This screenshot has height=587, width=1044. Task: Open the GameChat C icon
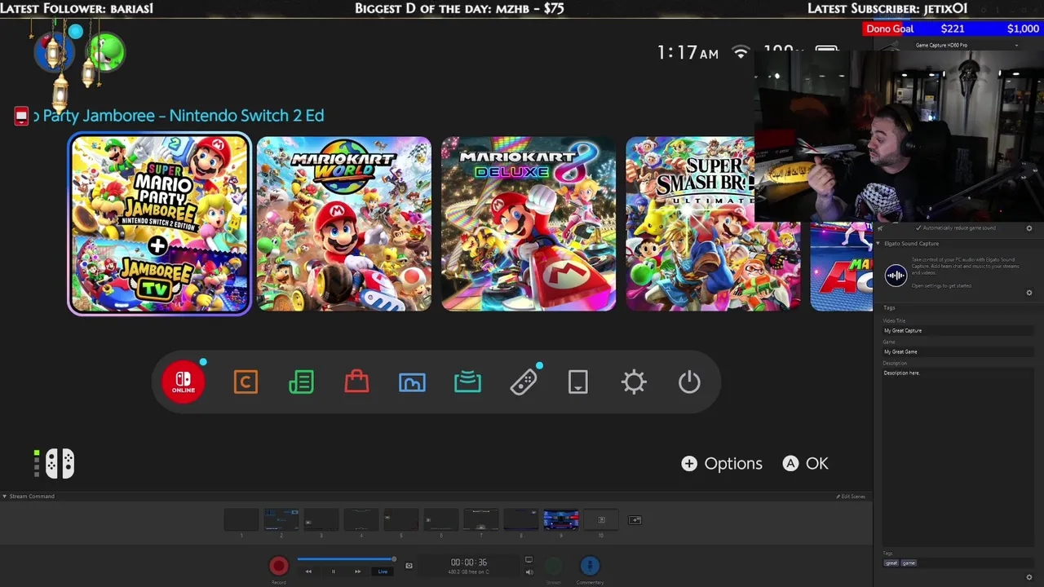(x=246, y=382)
